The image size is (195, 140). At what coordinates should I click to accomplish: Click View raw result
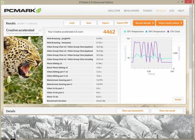point(167,111)
